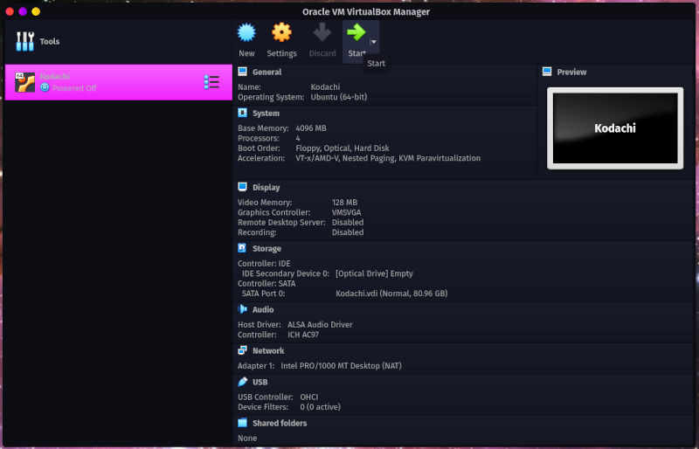Screen dimensions: 699x449
Task: Click the Powered Off status icon
Action: pyautogui.click(x=45, y=88)
